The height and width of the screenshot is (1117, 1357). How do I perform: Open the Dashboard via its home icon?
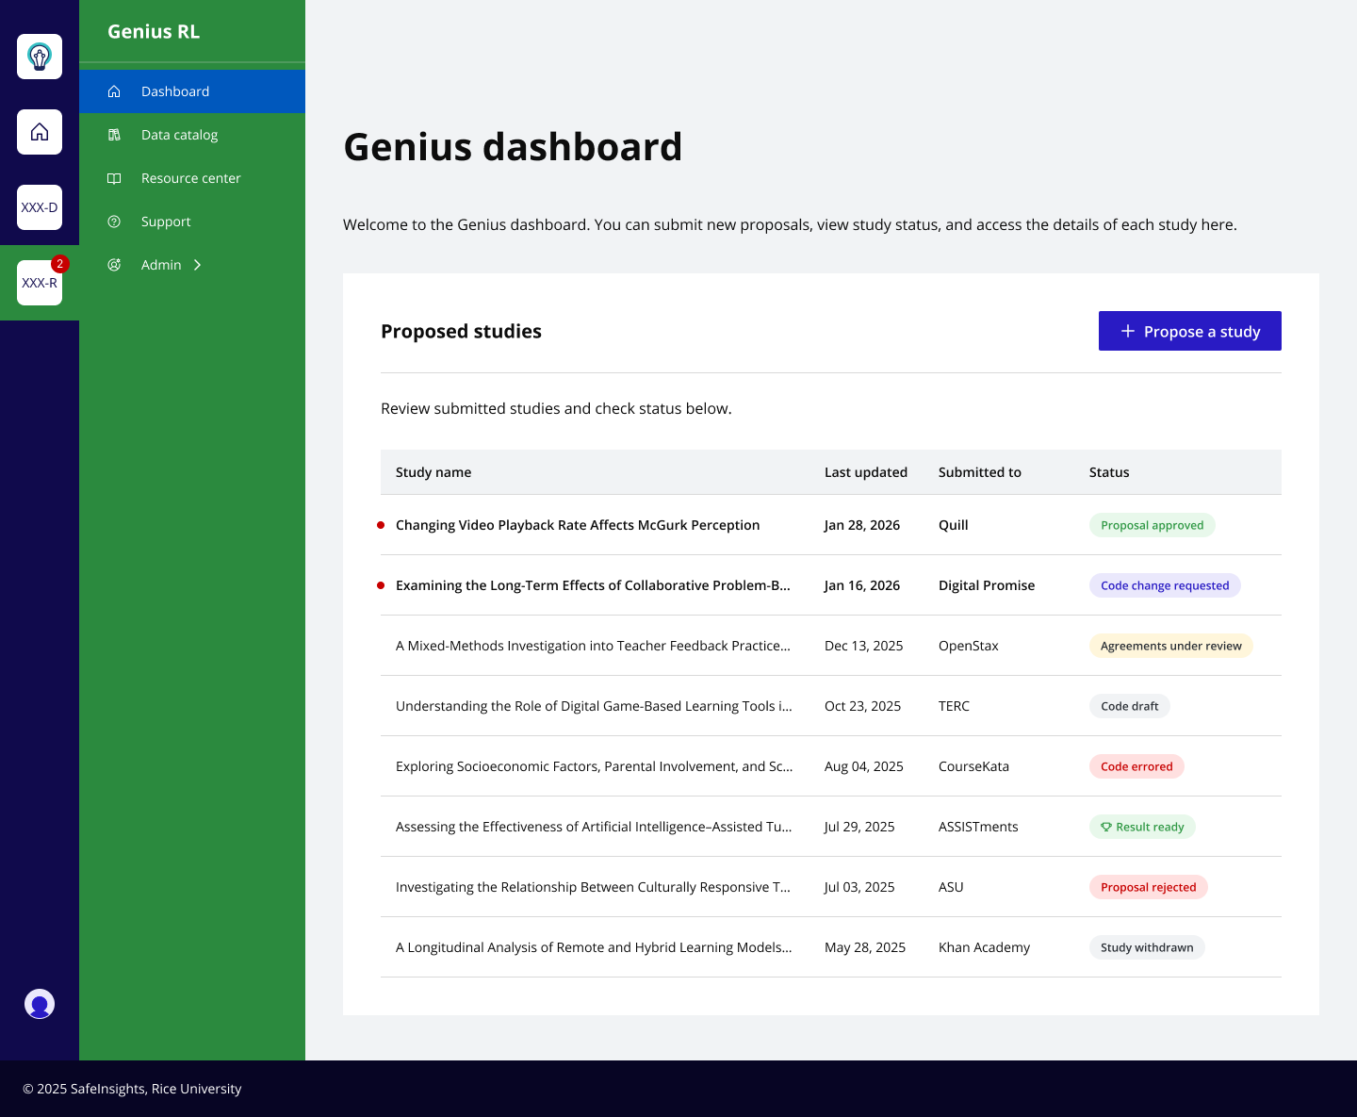pos(114,90)
